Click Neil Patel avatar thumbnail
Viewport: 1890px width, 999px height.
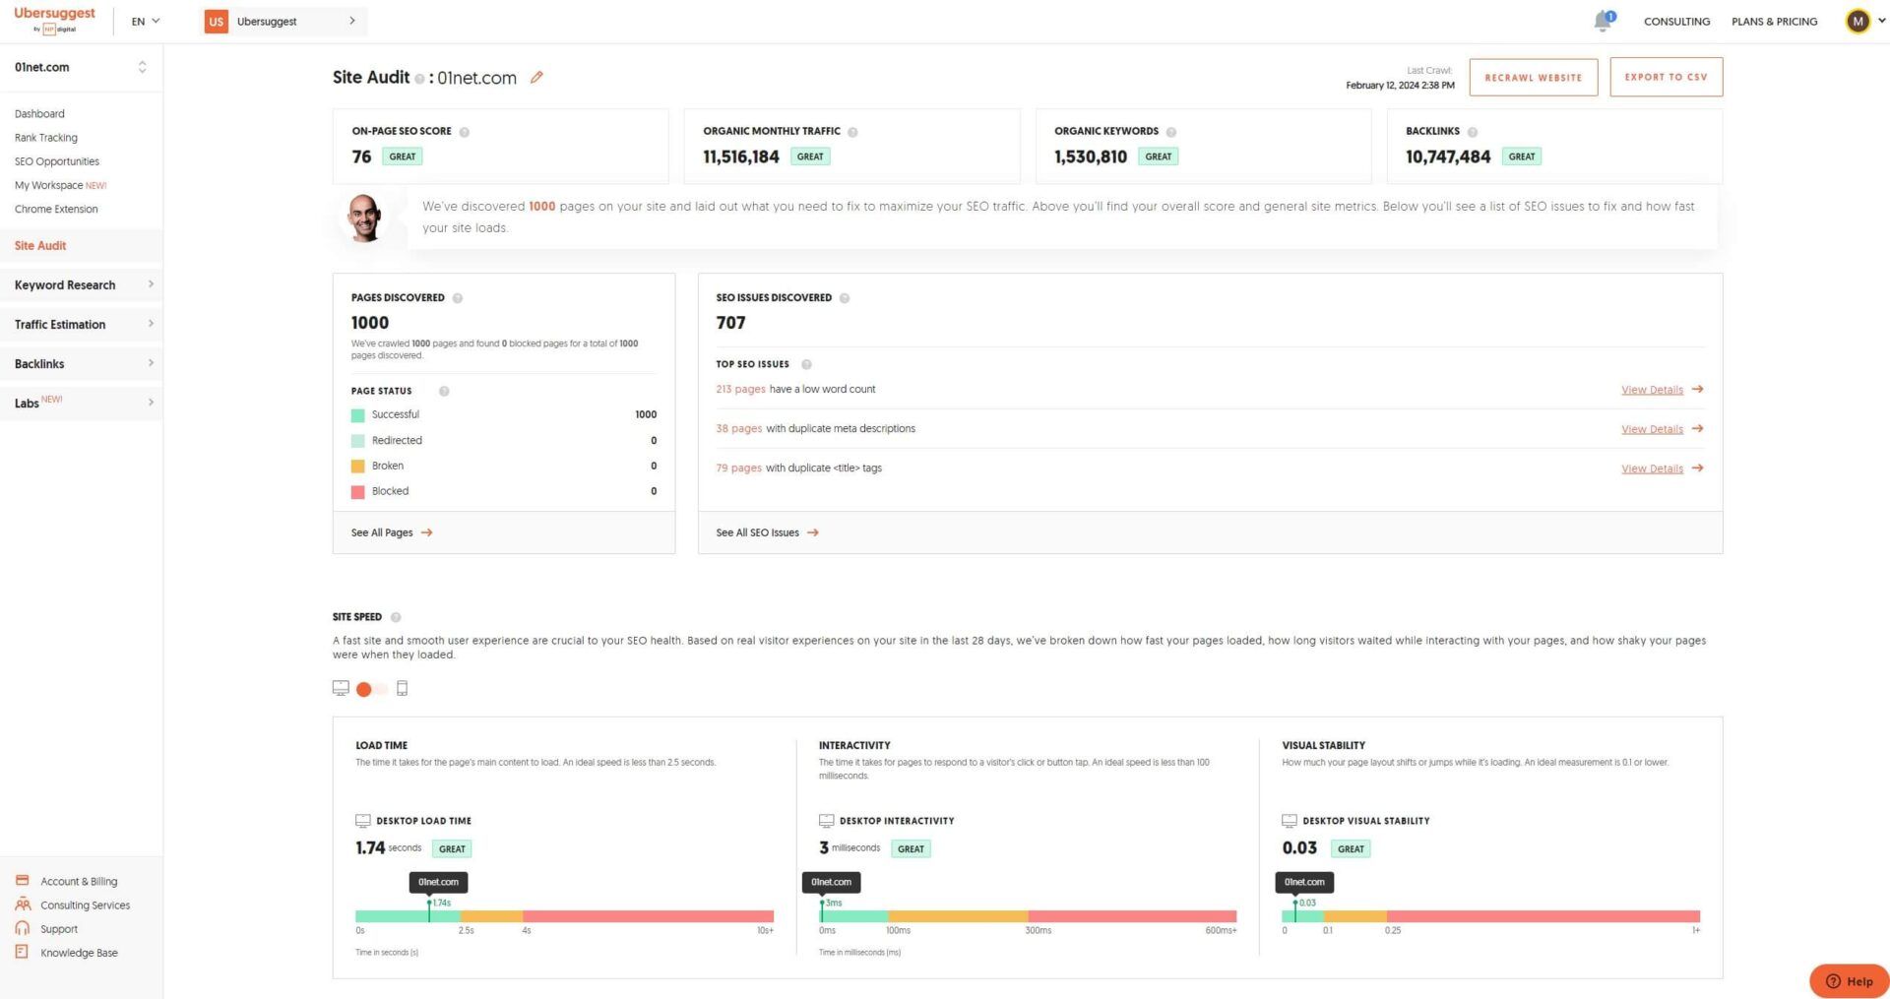click(364, 218)
